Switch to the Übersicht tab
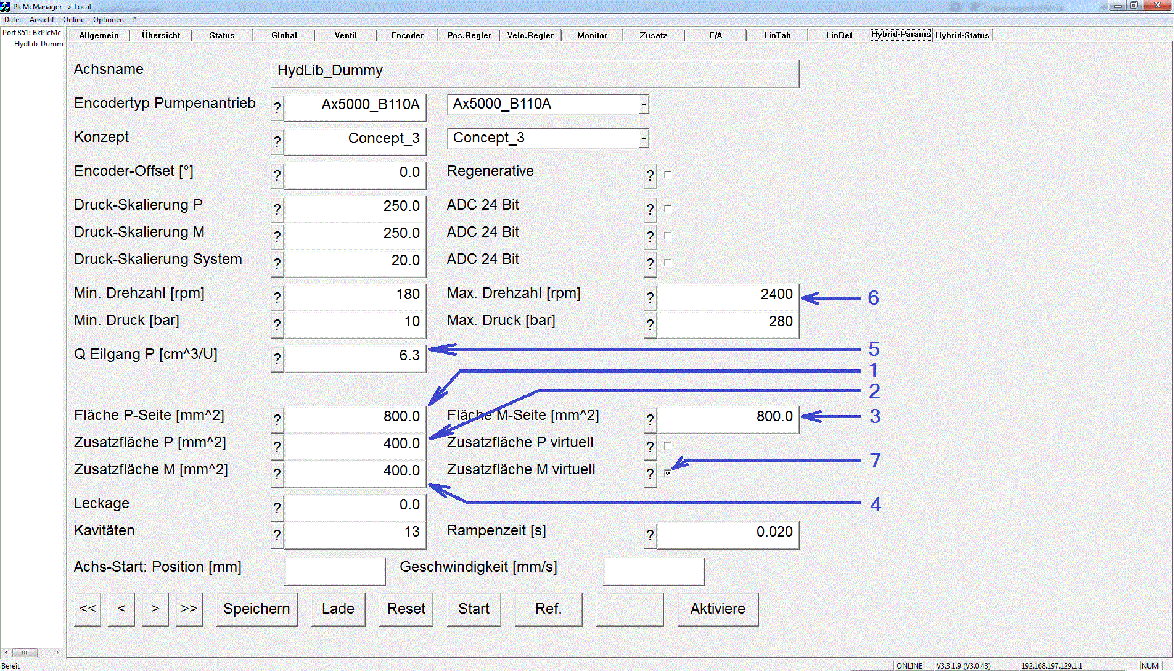Screen dimensions: 1174x671 (161, 35)
